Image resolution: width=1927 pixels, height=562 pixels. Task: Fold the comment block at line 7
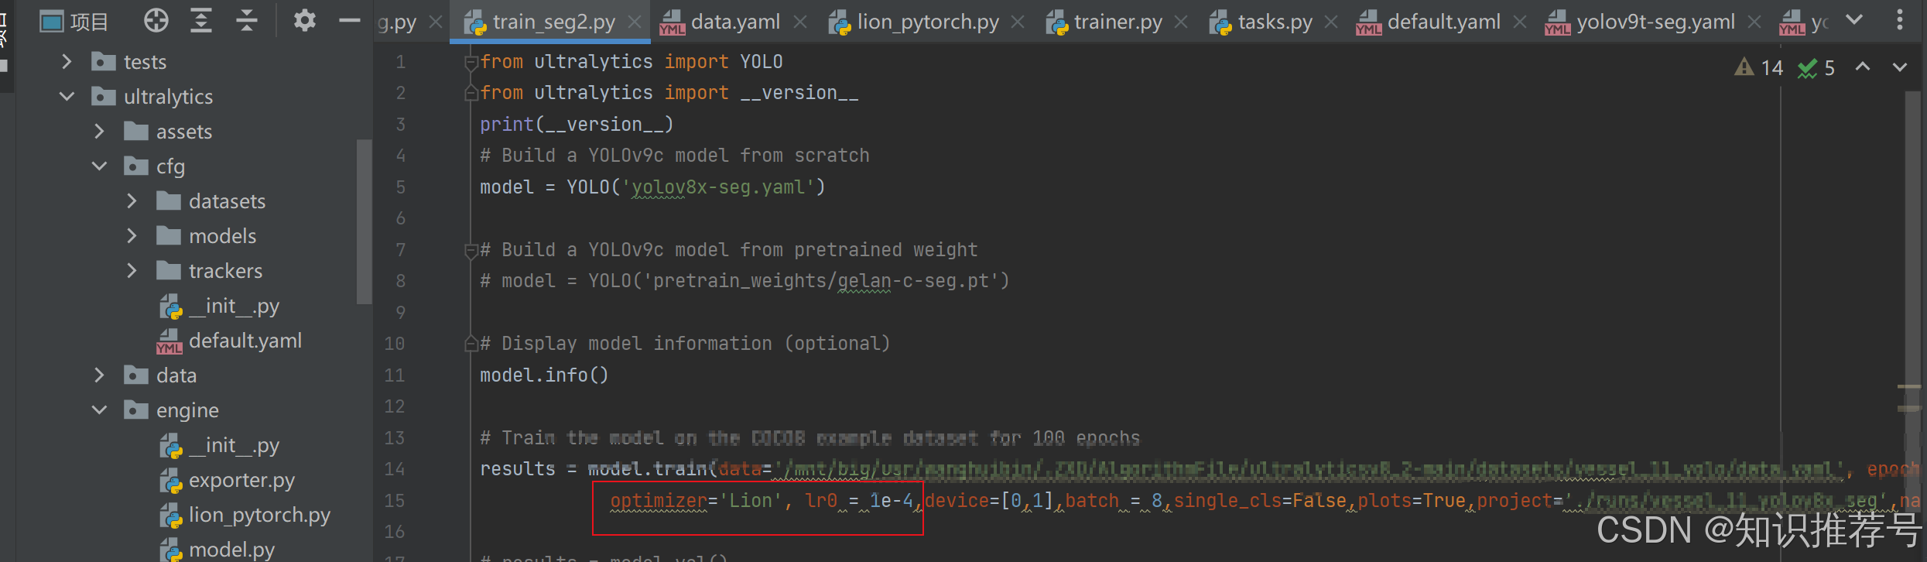[x=470, y=250]
